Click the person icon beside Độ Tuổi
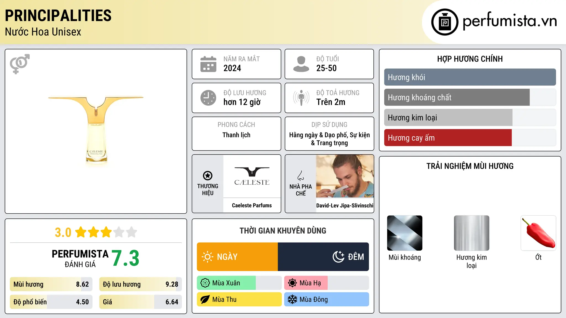 pyautogui.click(x=301, y=64)
